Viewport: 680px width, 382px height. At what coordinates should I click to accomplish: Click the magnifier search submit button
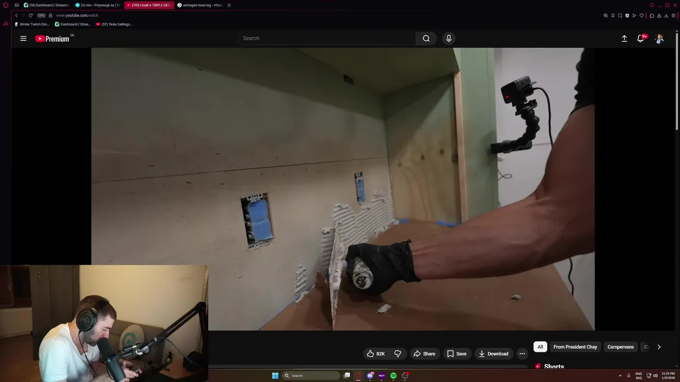click(x=426, y=38)
